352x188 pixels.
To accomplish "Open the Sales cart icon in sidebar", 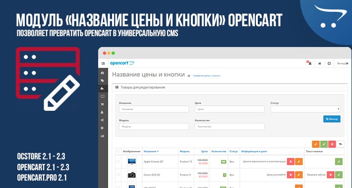I will point(102,104).
